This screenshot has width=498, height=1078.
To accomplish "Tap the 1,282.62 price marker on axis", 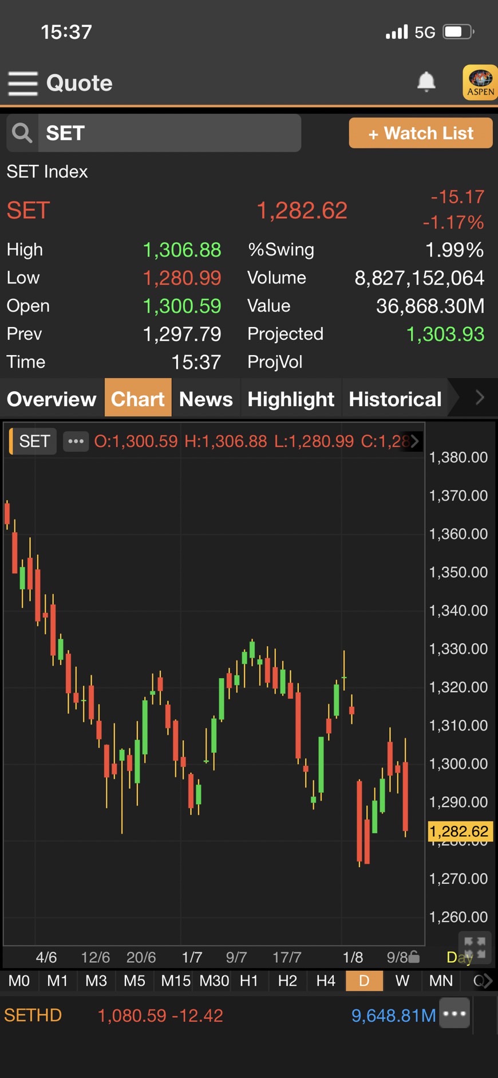I will pos(459,831).
